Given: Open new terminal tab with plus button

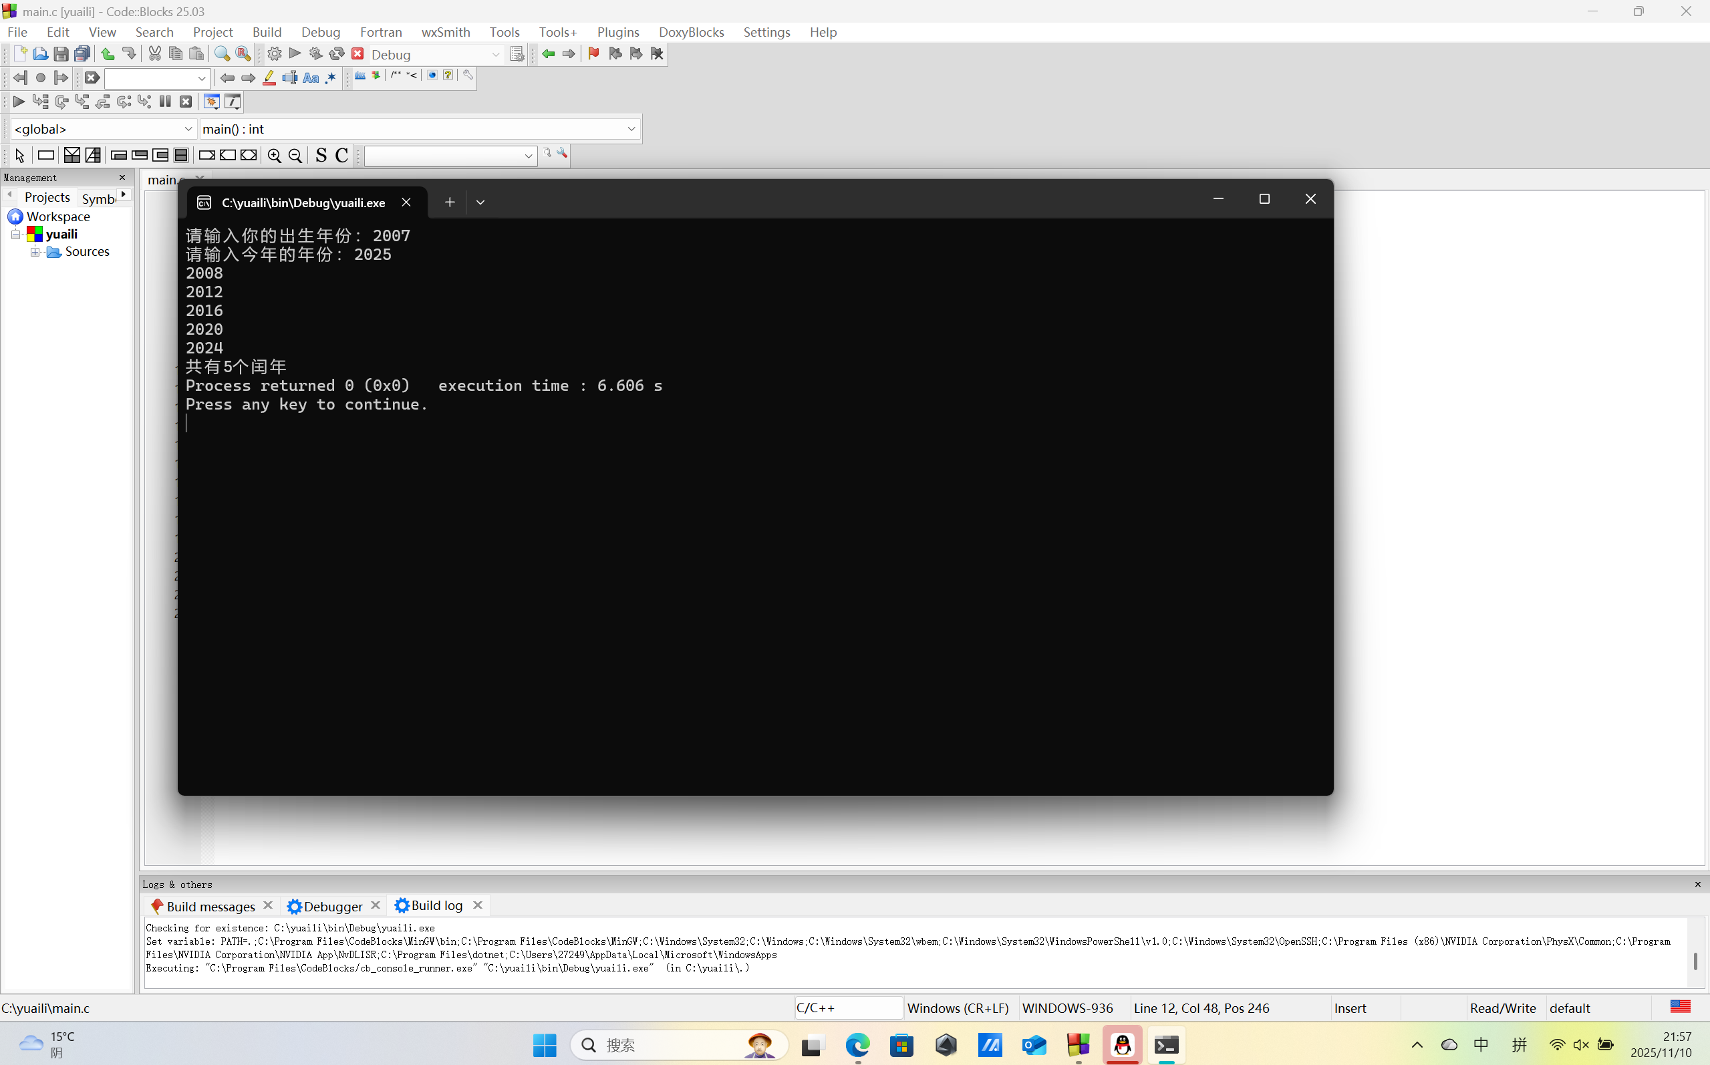Looking at the screenshot, I should (x=449, y=202).
